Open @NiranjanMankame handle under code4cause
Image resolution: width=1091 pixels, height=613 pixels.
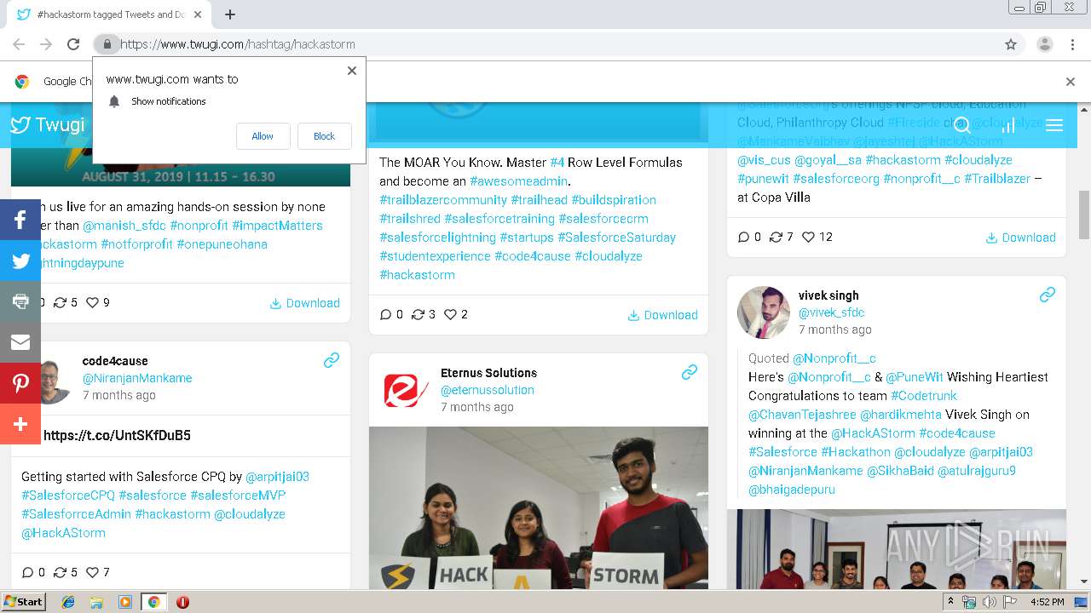(x=137, y=378)
